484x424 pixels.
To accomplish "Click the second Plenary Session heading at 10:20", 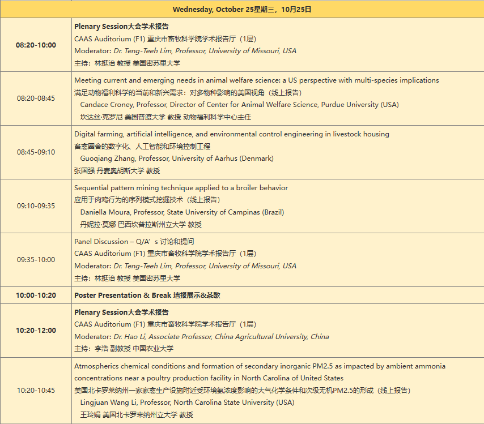I will click(121, 312).
